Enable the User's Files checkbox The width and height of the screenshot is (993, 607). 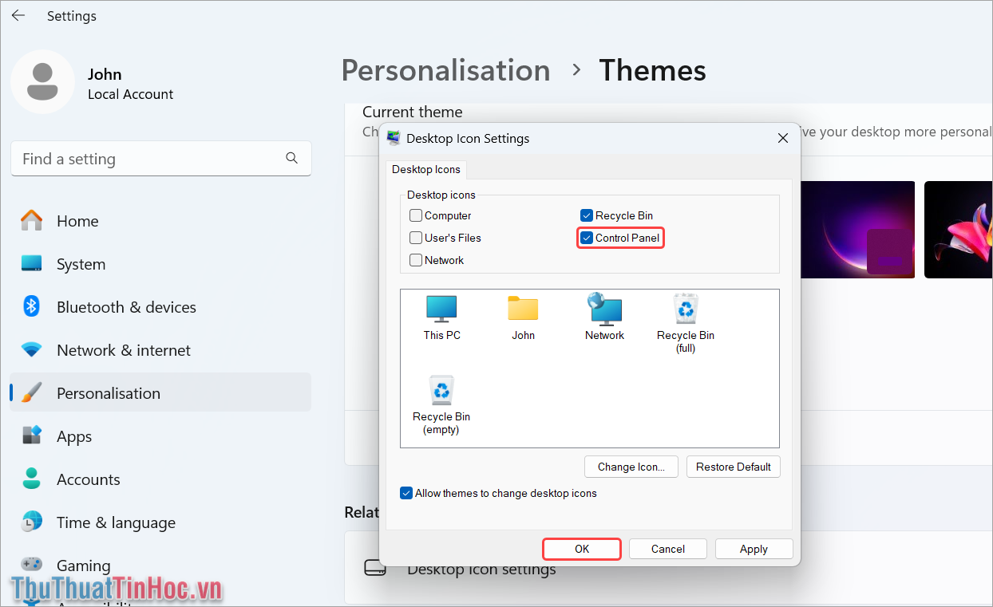[416, 238]
